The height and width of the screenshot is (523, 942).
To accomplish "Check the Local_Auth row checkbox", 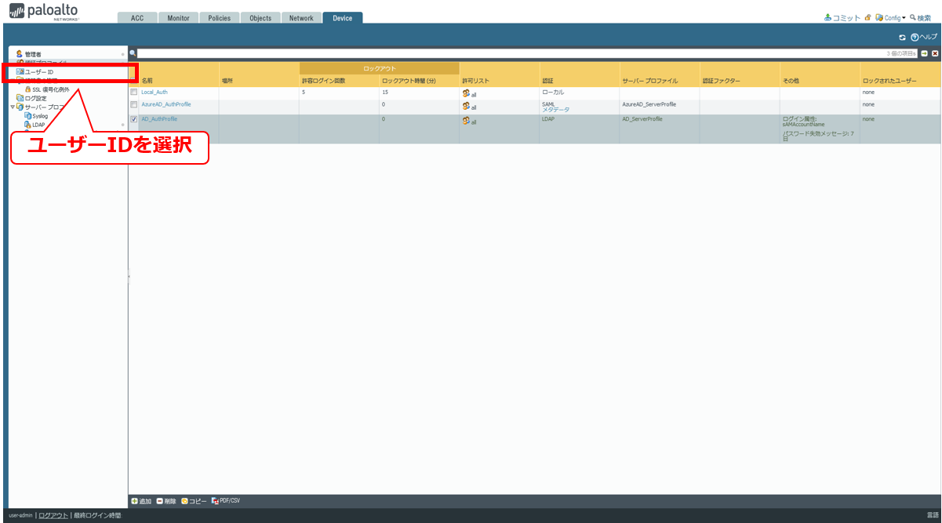I will coord(134,93).
